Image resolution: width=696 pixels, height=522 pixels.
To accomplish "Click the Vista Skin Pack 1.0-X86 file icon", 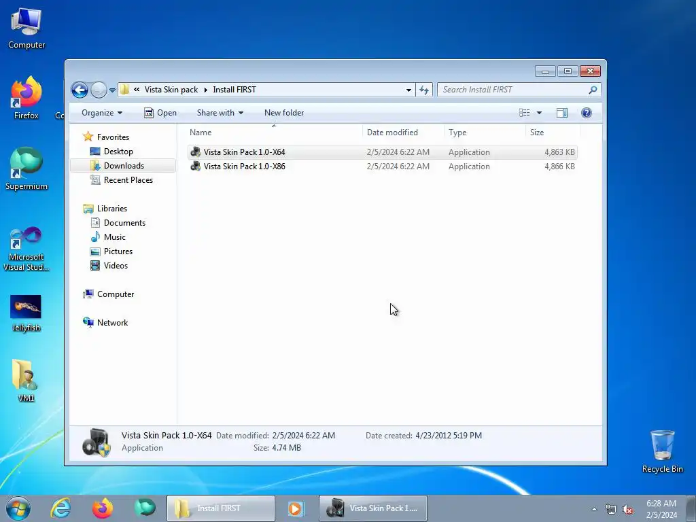I will pyautogui.click(x=195, y=167).
